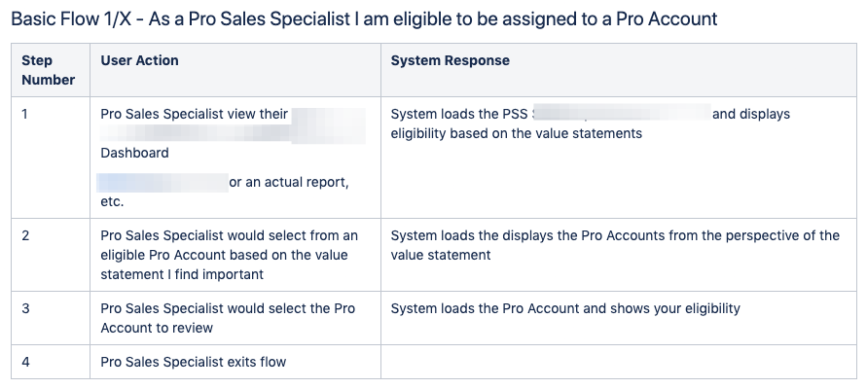Click the "or an actual report, etc." text
Viewport: 867px width, 389px height.
(288, 183)
